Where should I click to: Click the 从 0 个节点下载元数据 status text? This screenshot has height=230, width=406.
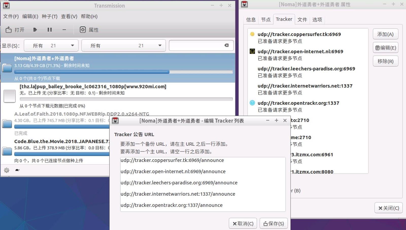(x=52, y=106)
